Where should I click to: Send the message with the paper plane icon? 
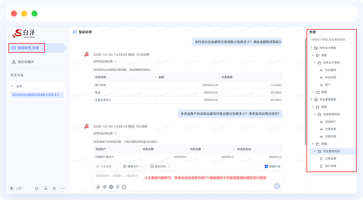tap(276, 186)
